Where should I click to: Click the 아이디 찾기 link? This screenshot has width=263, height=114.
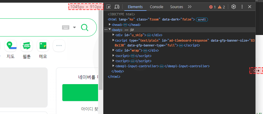90,109
